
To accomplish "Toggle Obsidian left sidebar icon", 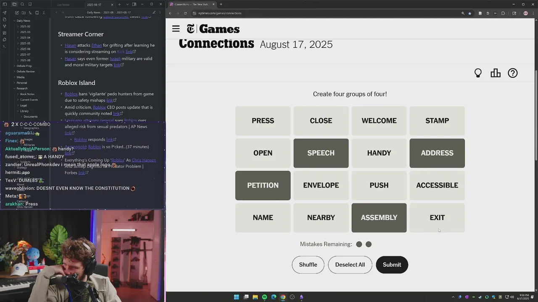I will pos(5,4).
